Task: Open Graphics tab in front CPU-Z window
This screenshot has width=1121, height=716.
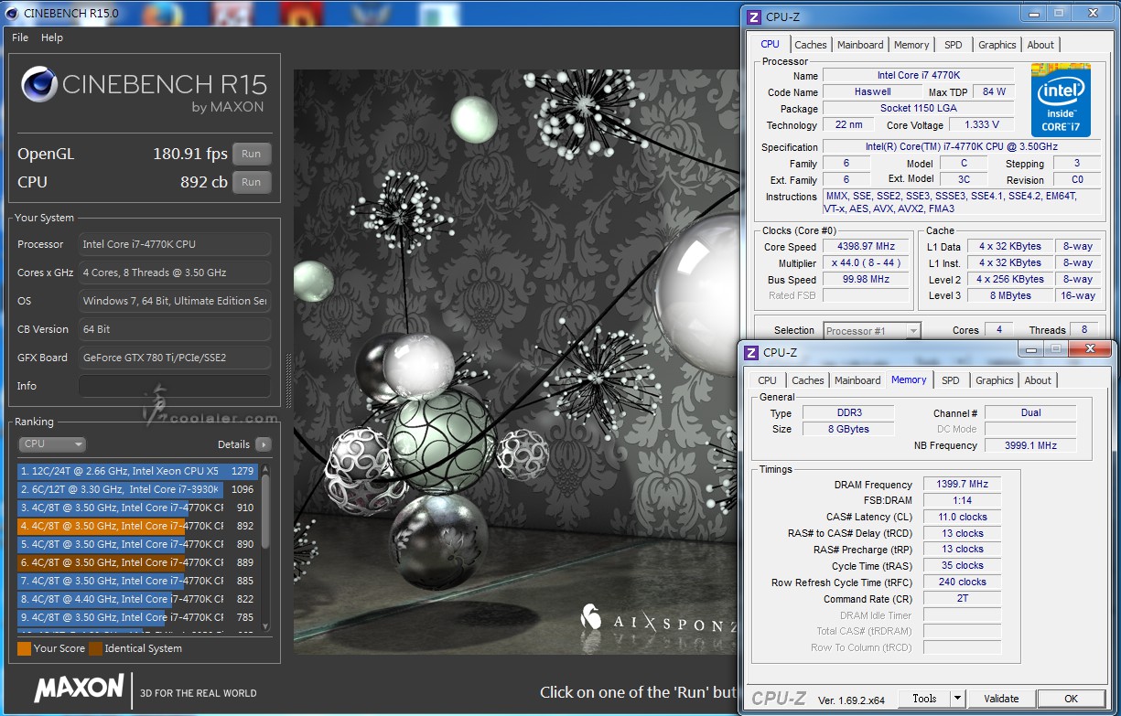Action: (994, 380)
